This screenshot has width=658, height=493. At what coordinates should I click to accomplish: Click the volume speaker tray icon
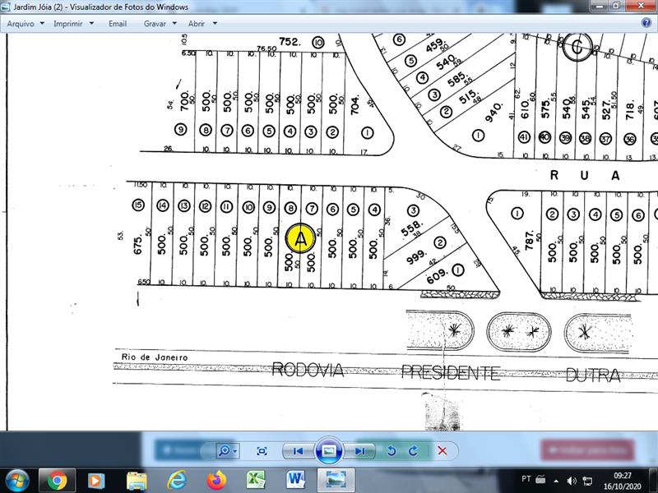[572, 480]
